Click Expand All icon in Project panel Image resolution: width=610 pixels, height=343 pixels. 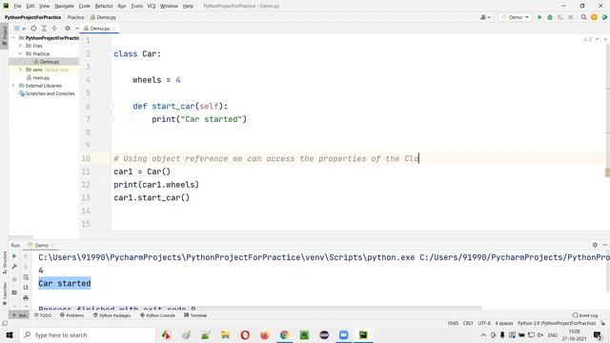coord(44,29)
